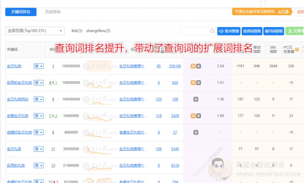
Task: Expand the 搜 dropdown beside 生日礼物
Action: pyautogui.click(x=39, y=66)
